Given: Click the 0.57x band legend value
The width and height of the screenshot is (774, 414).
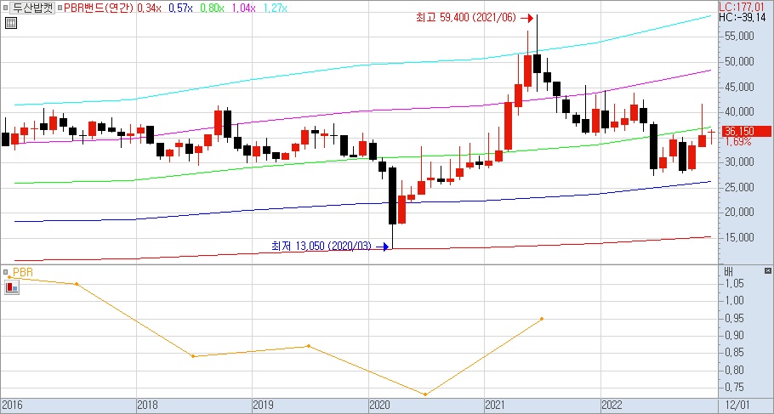Looking at the screenshot, I should pyautogui.click(x=180, y=8).
